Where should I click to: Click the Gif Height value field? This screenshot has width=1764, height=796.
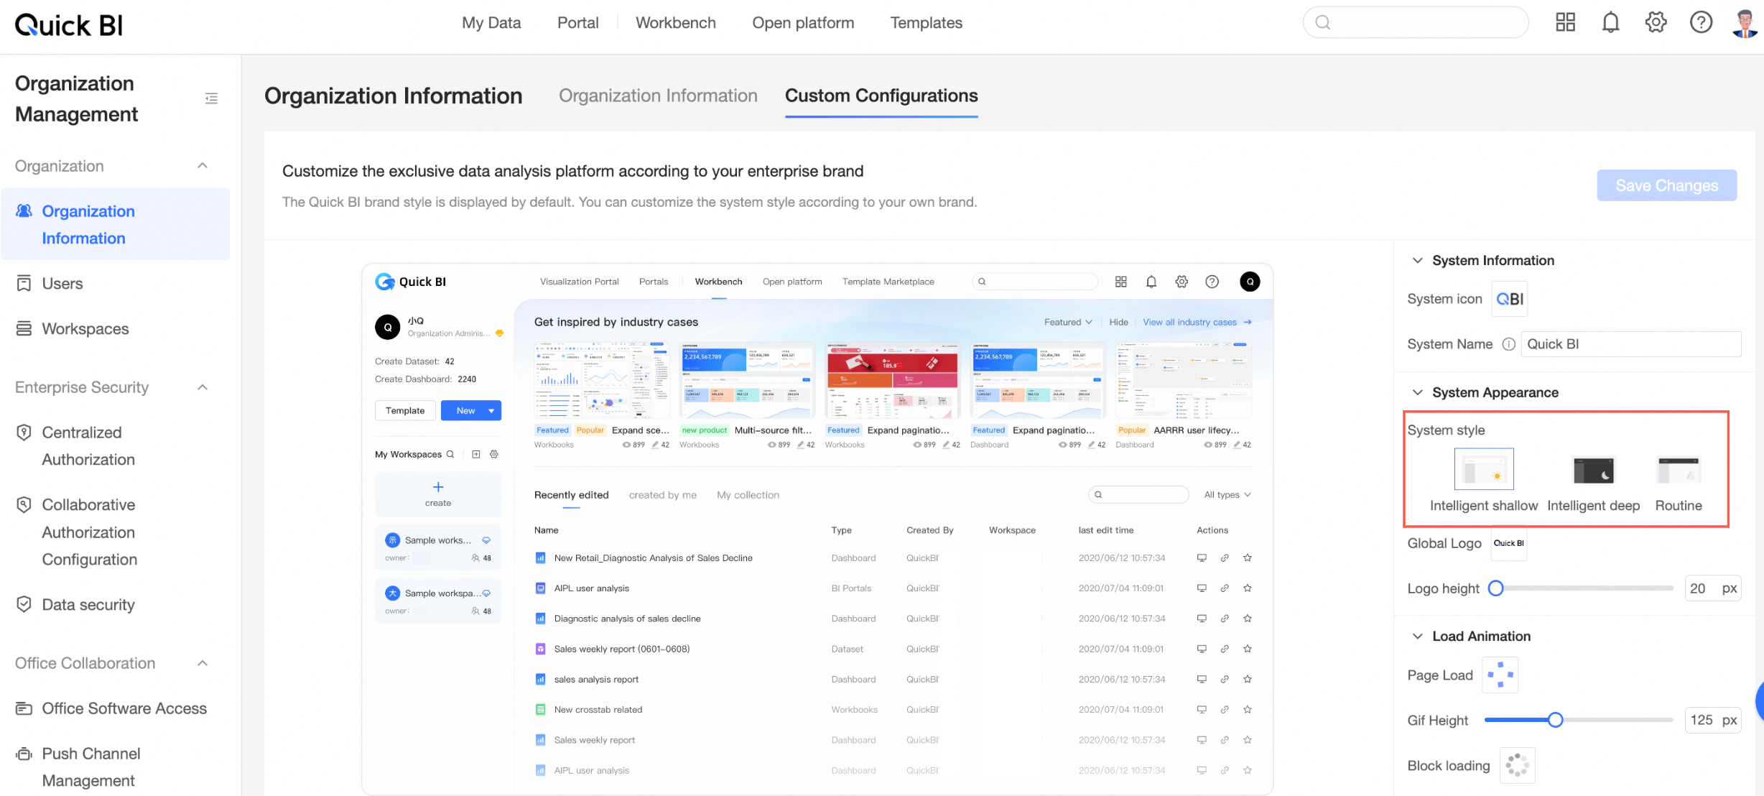[x=1713, y=720]
